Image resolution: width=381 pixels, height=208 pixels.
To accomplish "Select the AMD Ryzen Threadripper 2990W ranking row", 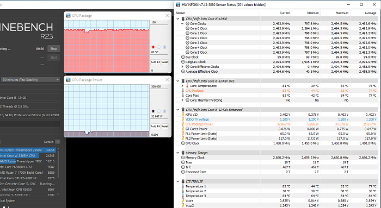I will pyautogui.click(x=28, y=150).
